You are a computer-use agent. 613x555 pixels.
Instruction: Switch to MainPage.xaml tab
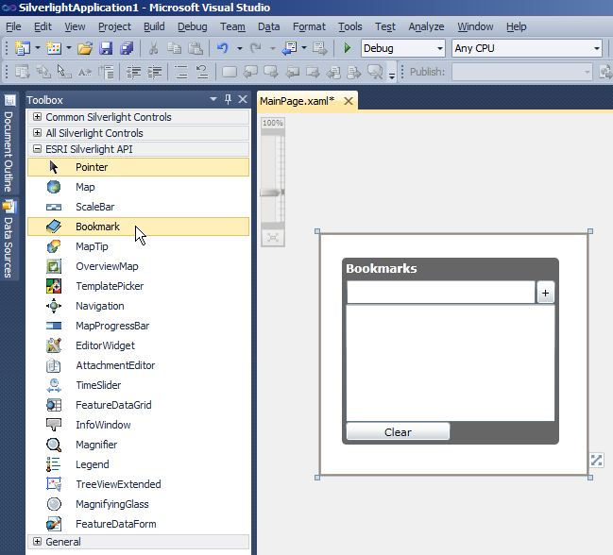[298, 101]
